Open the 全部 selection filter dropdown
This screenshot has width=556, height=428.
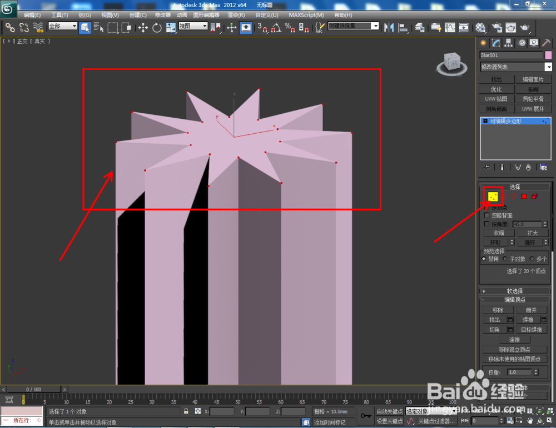click(x=63, y=26)
